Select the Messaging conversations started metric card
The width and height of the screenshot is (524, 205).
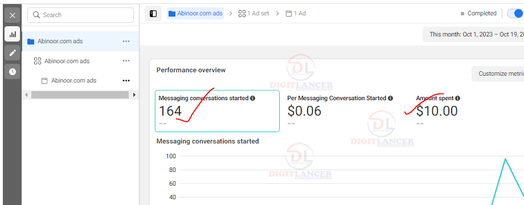pos(217,111)
